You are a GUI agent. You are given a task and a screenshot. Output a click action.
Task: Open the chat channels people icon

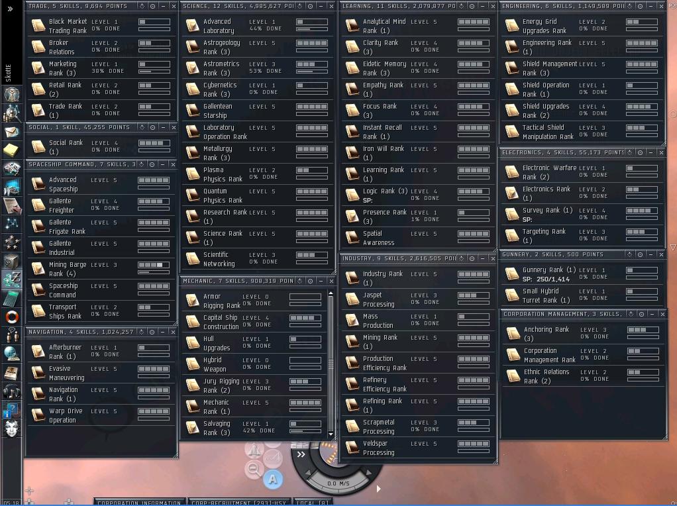coord(12,335)
